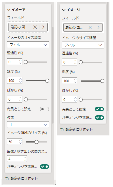Open 位置 dropdown showing 上
The height and width of the screenshot is (187, 113).
(x=28, y=125)
